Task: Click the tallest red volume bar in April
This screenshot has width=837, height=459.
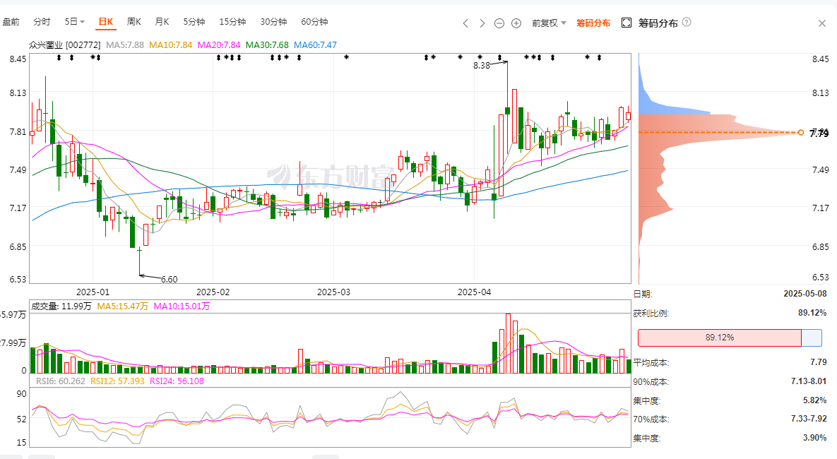Action: pos(508,343)
